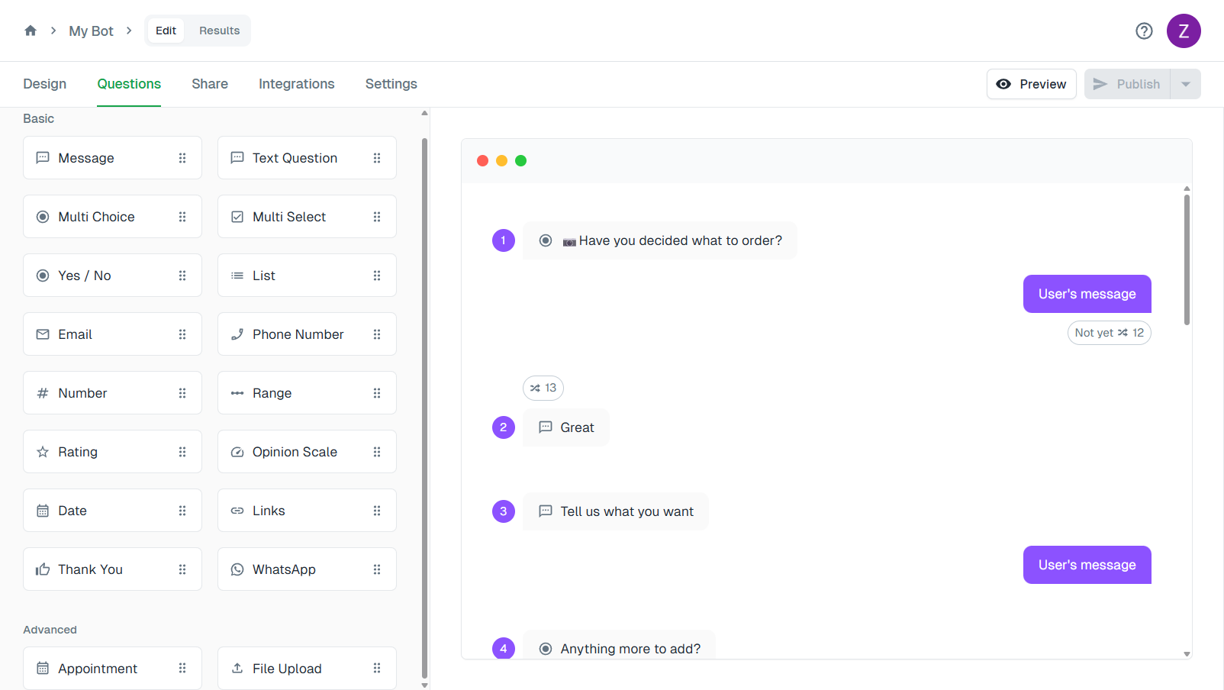Add a Rating question block
Image resolution: width=1224 pixels, height=690 pixels.
(x=112, y=452)
